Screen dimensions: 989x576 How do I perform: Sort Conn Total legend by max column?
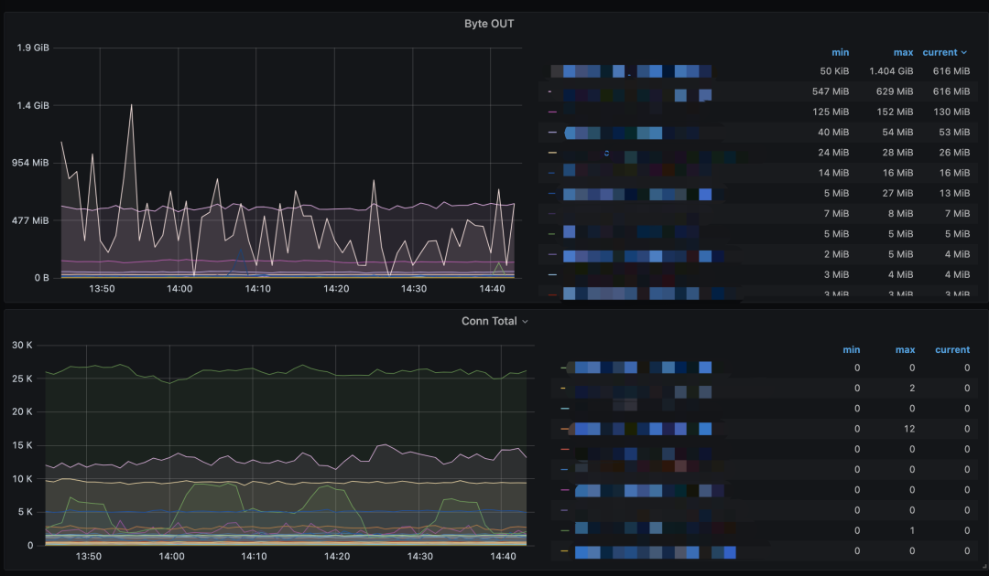pyautogui.click(x=905, y=349)
